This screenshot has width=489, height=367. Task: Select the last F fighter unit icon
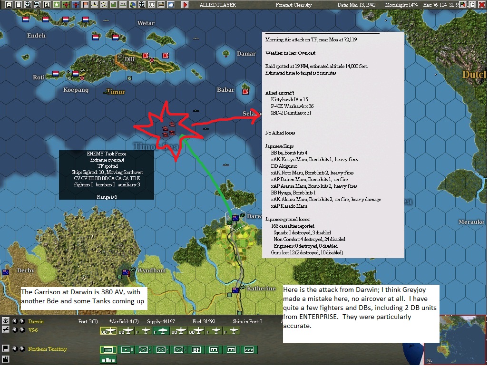point(231,331)
